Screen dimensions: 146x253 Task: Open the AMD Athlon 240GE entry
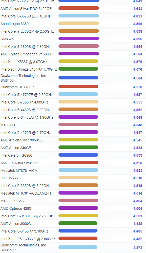tap(16, 148)
